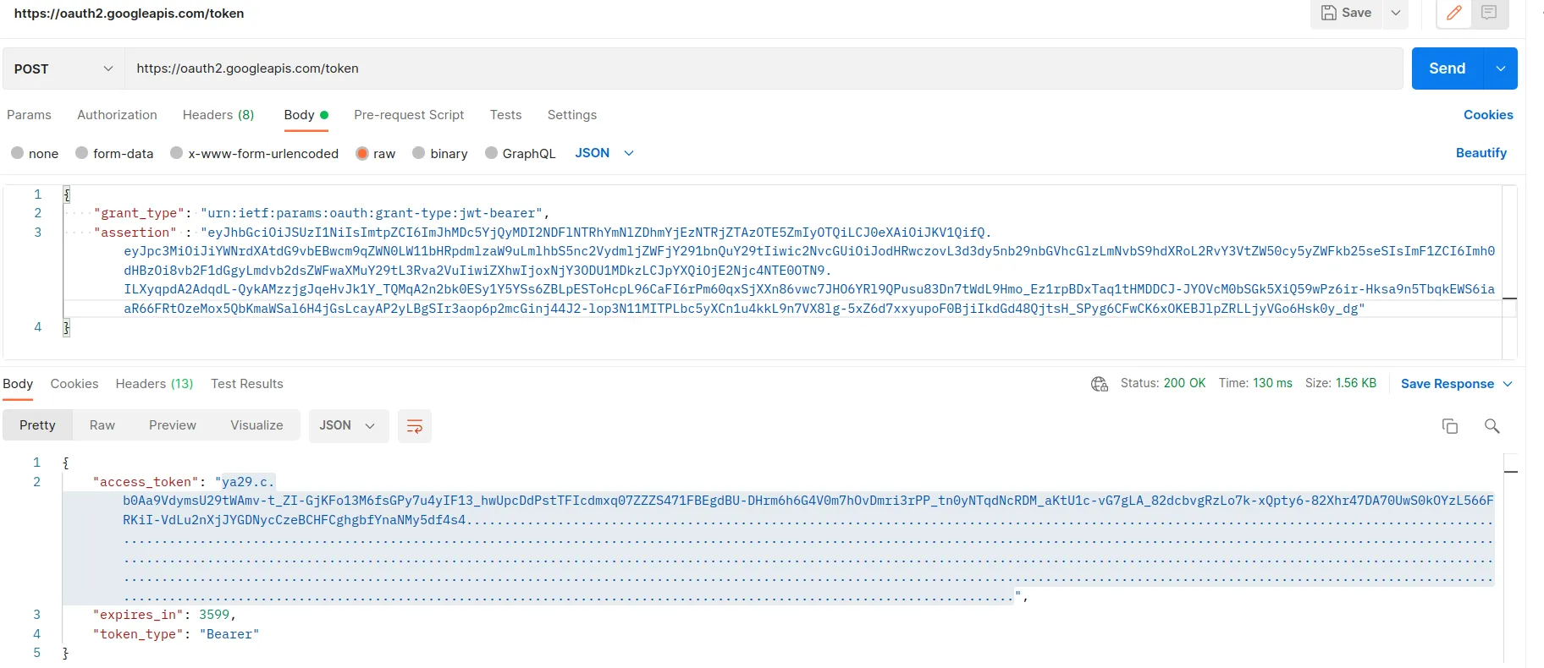Click the "Bearer" token_type value

point(229,634)
